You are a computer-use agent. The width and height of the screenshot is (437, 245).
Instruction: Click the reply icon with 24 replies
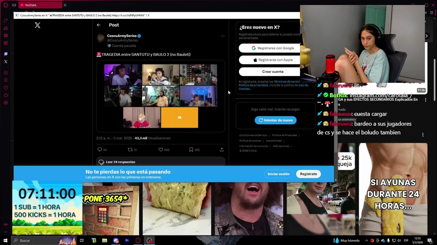coord(100,149)
